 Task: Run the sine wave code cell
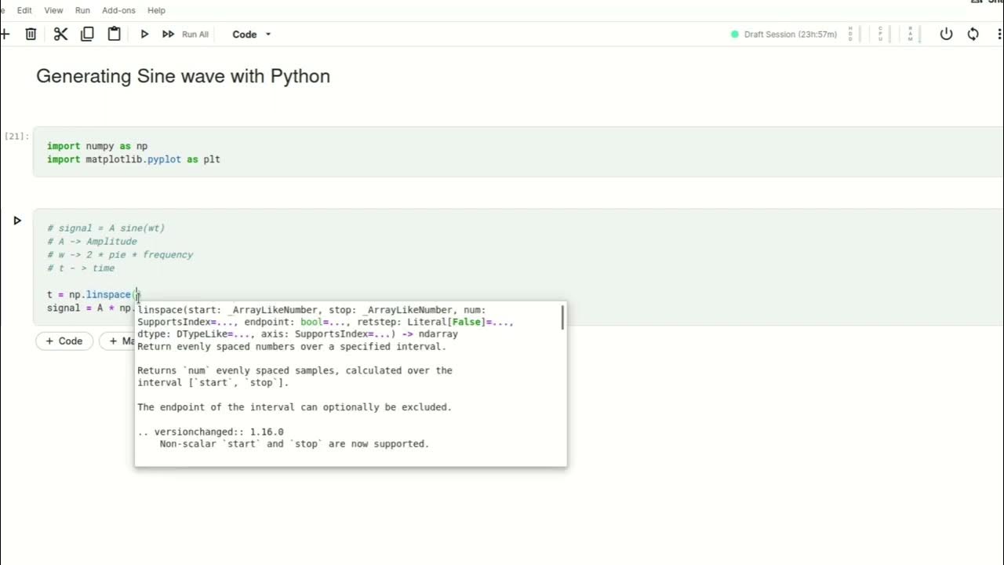[x=17, y=221]
